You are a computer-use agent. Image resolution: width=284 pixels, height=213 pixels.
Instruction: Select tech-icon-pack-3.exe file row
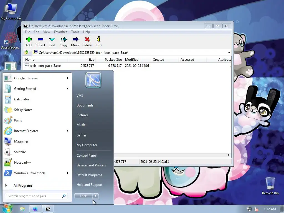coord(127,66)
